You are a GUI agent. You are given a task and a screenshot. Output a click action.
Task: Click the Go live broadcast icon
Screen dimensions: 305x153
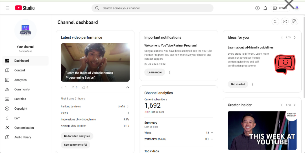[x=285, y=21]
